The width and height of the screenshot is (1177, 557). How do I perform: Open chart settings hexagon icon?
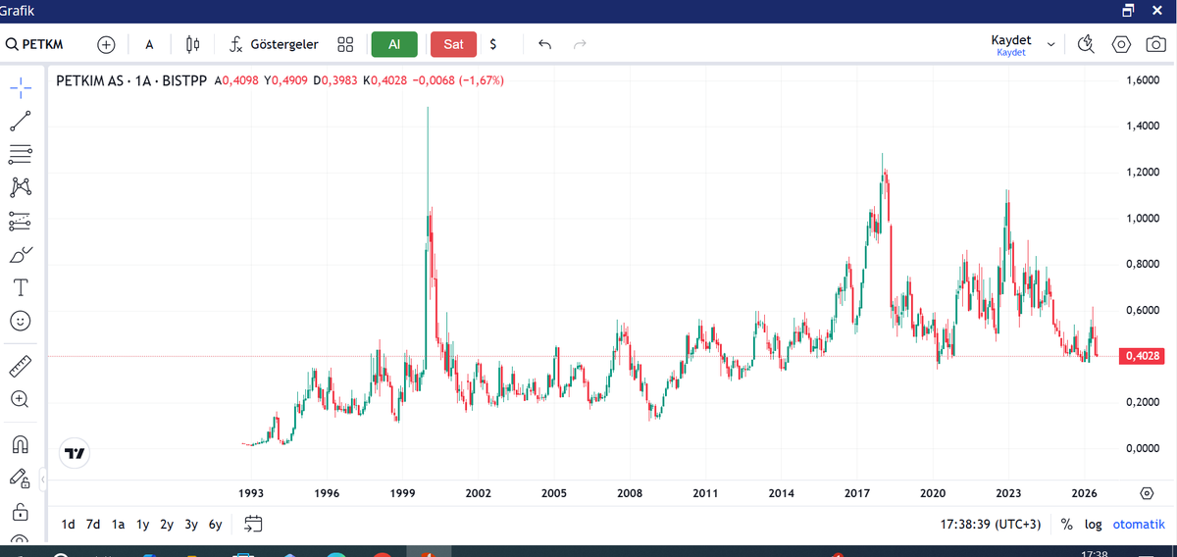click(x=1121, y=44)
